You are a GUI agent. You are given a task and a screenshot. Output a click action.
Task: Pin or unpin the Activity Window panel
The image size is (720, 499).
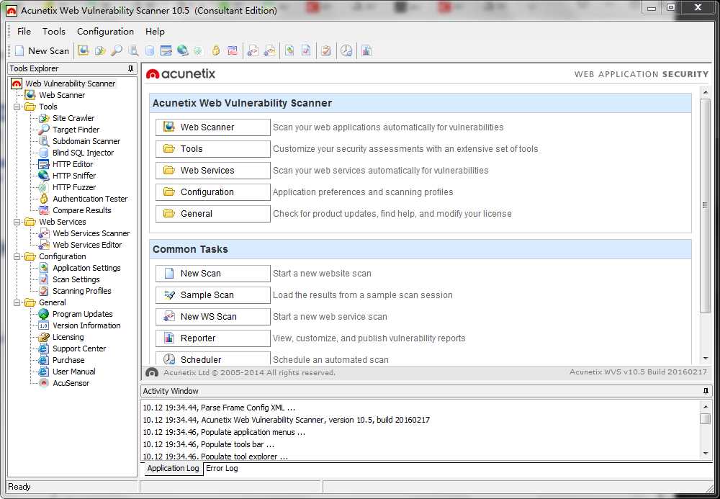point(706,391)
